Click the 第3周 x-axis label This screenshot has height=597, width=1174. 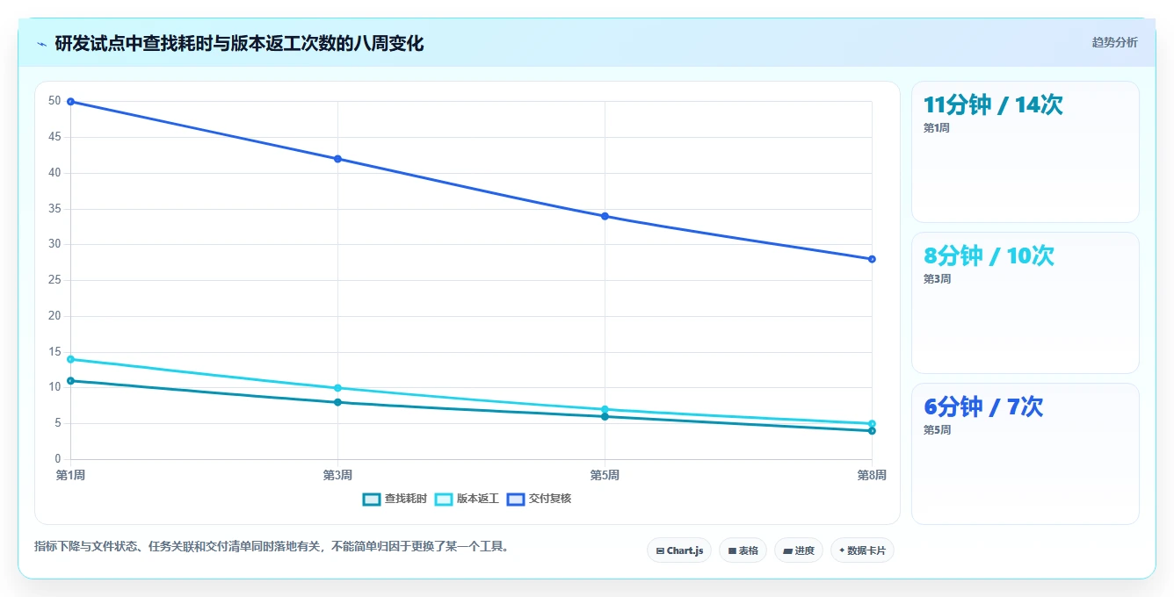pyautogui.click(x=337, y=475)
